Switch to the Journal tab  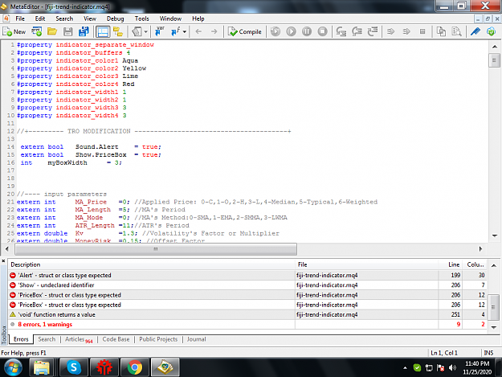pos(196,339)
